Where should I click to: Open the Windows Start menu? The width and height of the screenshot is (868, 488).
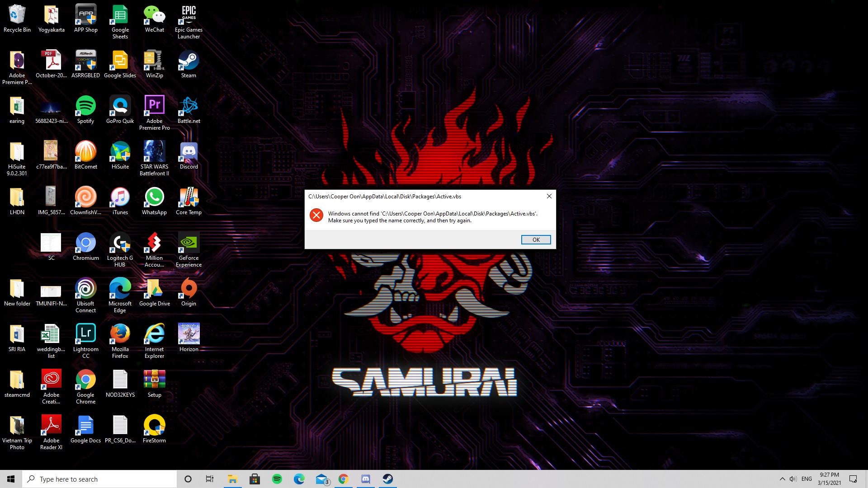(x=11, y=479)
